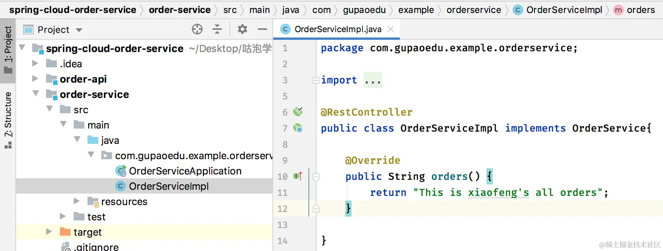Click the package folder icon for com.gupaoedu
The width and height of the screenshot is (663, 251).
[106, 155]
